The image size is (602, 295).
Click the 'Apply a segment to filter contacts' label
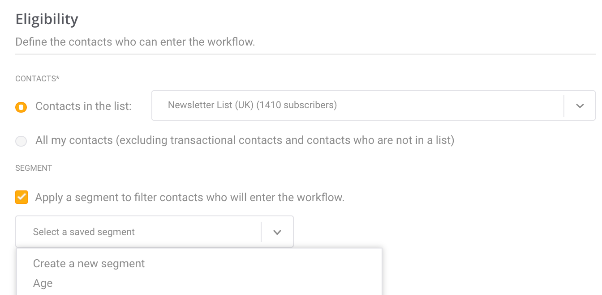[x=190, y=197]
